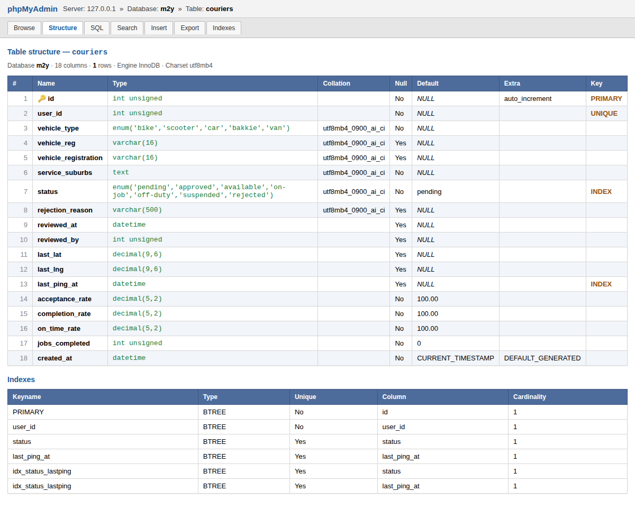
Task: Click the Table structure — couriers heading
Action: (57, 52)
